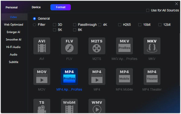The width and height of the screenshot is (181, 114).
Task: Click the MOV label under its icon
Action: click(42, 90)
